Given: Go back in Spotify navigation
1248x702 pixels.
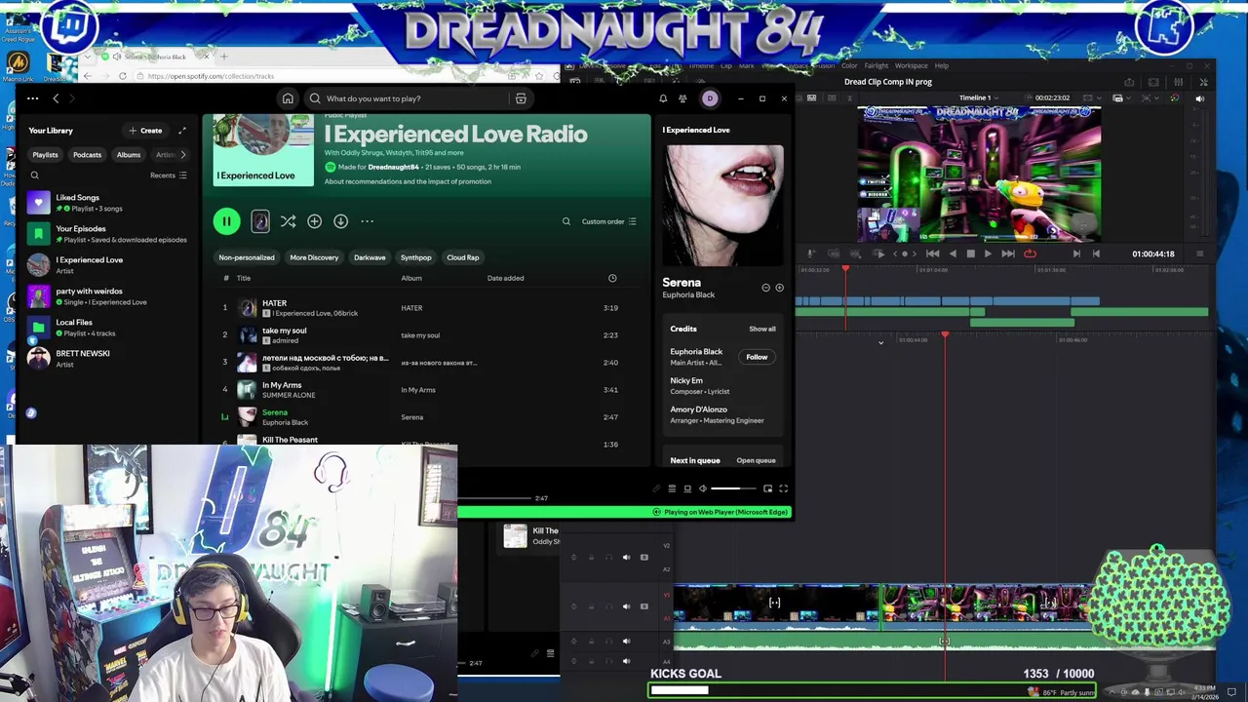Looking at the screenshot, I should (56, 98).
